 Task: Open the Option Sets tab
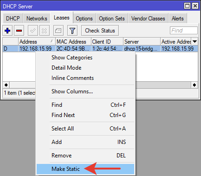112,19
